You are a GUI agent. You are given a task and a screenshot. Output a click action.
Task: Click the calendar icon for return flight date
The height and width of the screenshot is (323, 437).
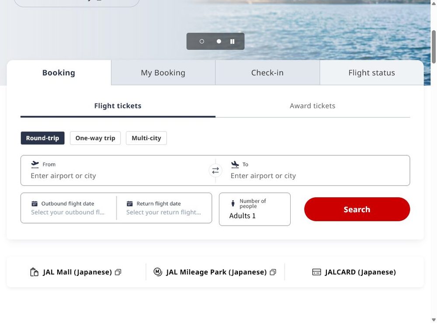130,203
